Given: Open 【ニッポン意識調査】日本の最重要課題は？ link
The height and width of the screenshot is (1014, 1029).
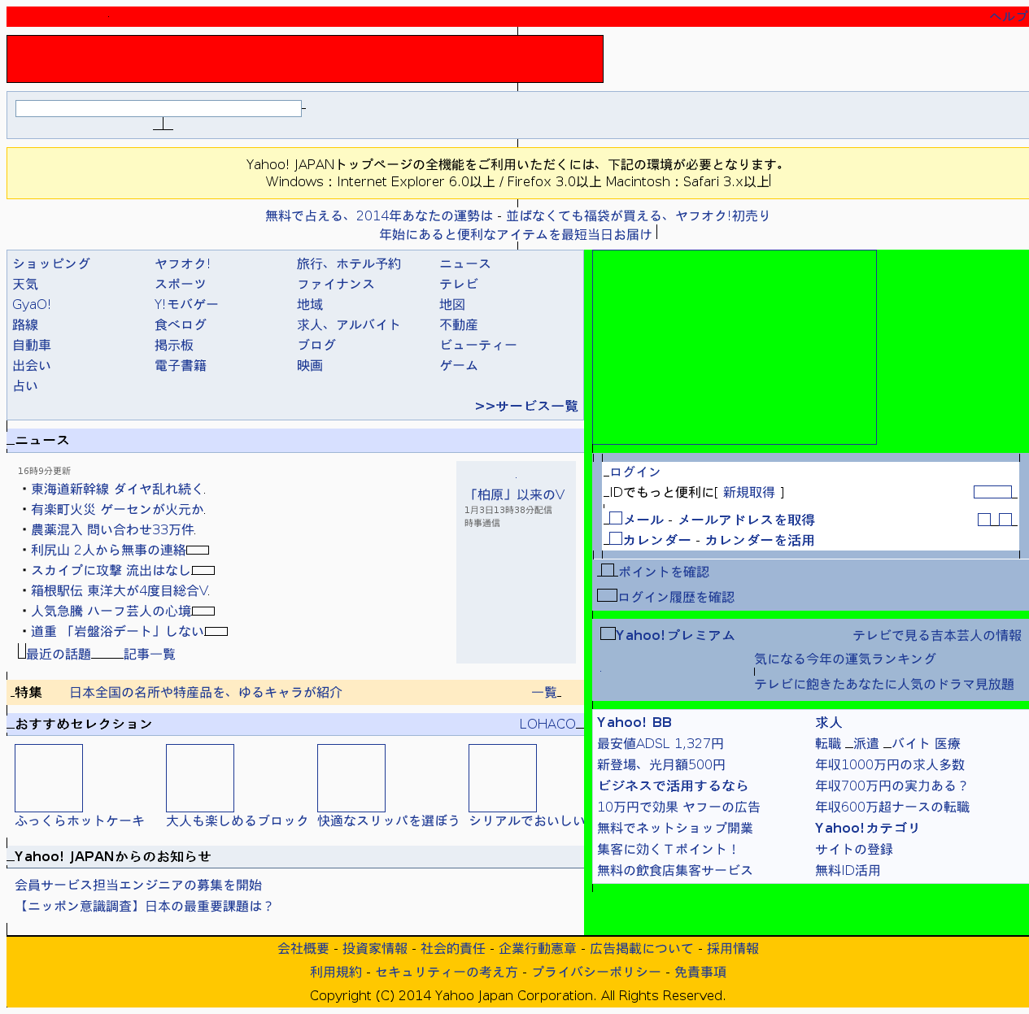Looking at the screenshot, I should (x=145, y=906).
